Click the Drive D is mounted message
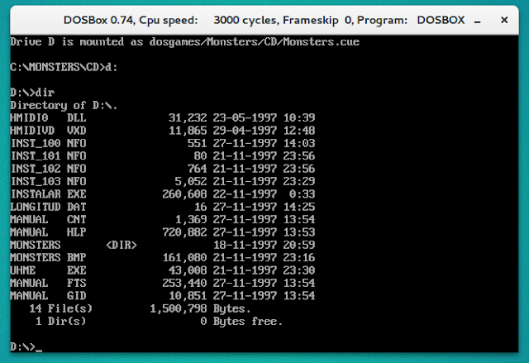The width and height of the screenshot is (529, 363). (185, 42)
